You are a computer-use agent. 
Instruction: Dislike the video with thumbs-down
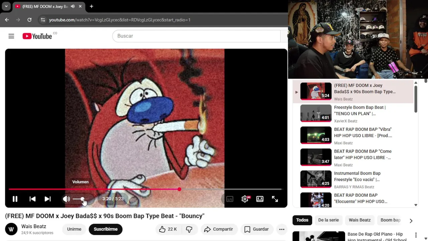pos(189,229)
